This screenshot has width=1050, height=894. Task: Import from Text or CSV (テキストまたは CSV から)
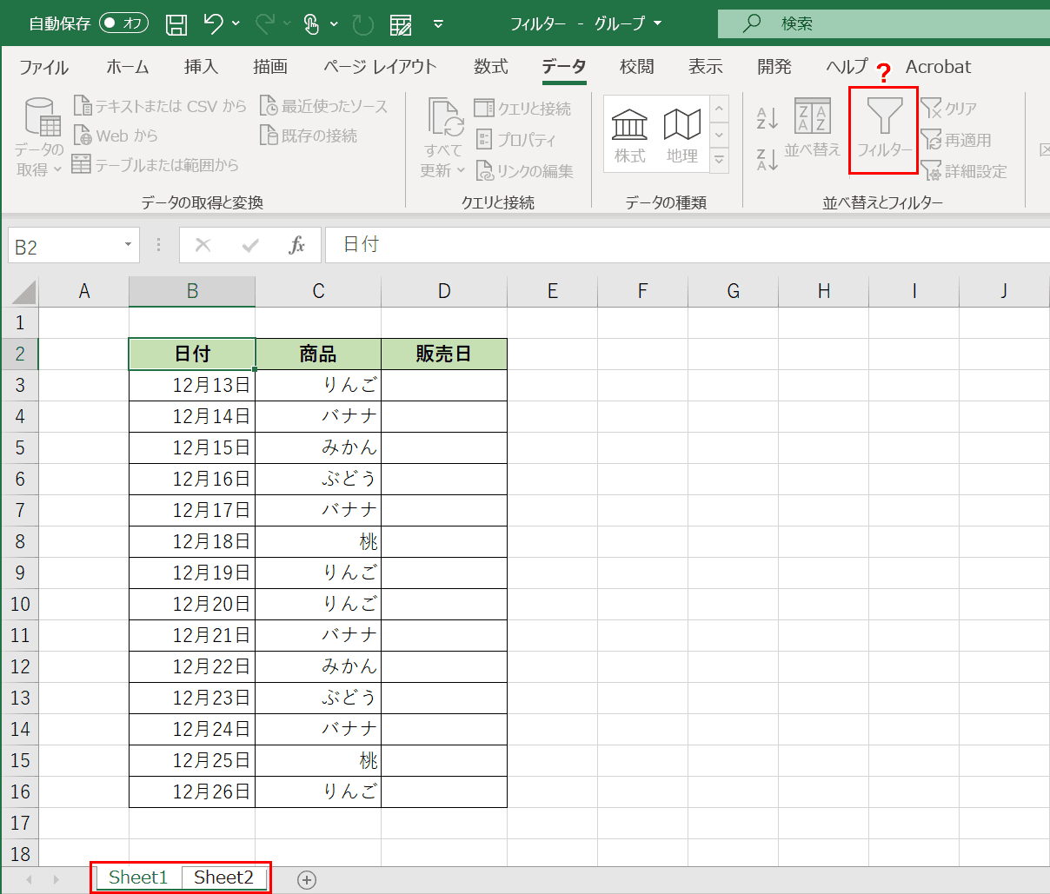click(160, 106)
